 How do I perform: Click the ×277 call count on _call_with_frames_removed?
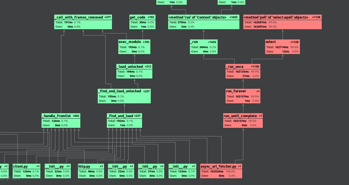tap(108, 17)
